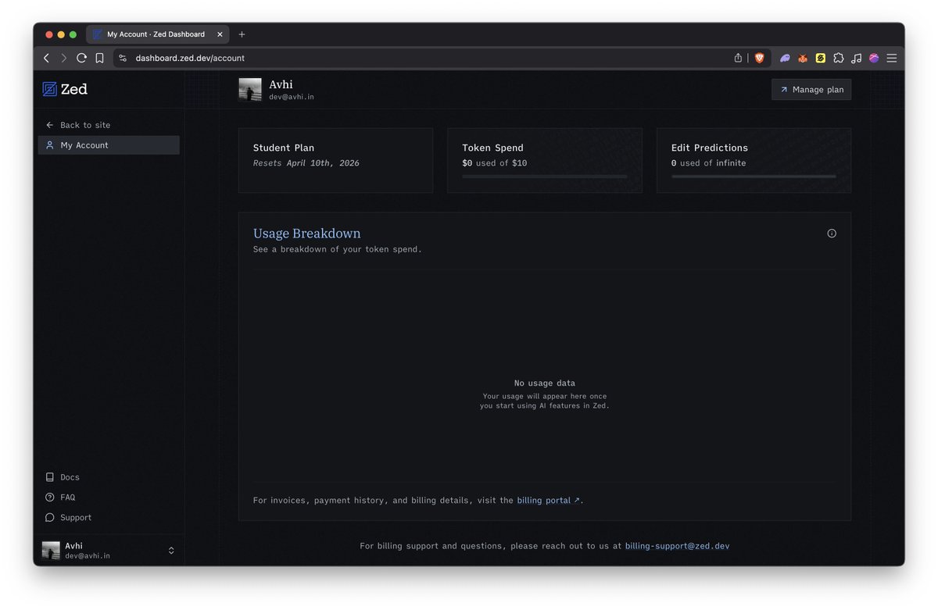Click the share icon in address bar
This screenshot has height=610, width=938.
click(x=738, y=58)
